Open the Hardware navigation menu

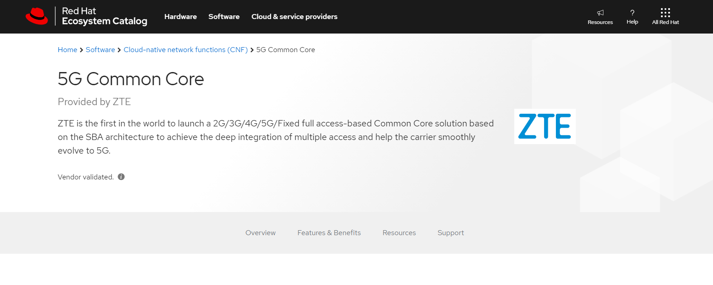181,17
